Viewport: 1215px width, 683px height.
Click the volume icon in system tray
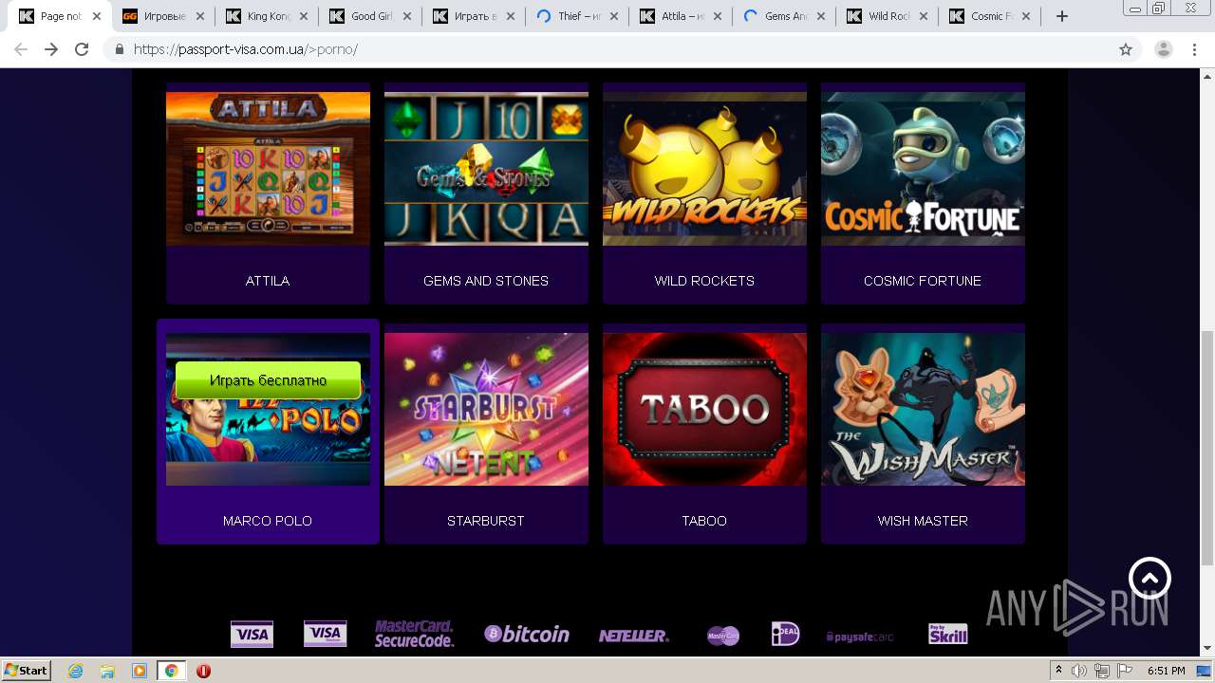click(x=1079, y=671)
